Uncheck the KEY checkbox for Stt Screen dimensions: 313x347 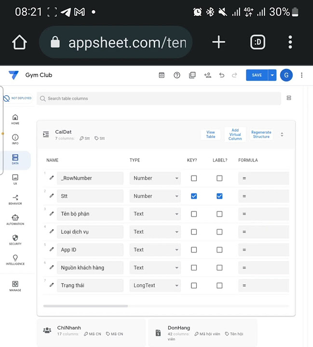point(194,196)
